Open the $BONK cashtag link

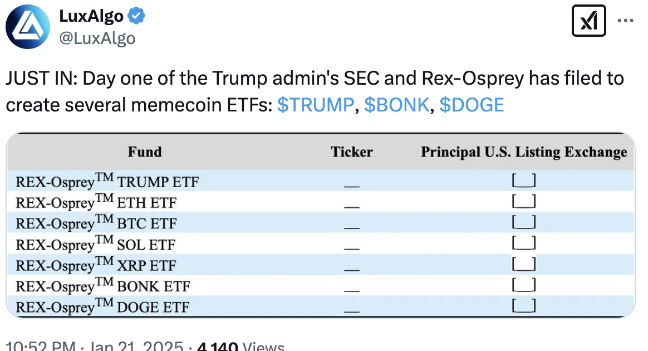point(396,104)
